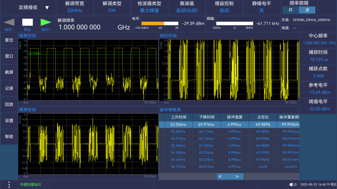Open the 设置 settings menu
Viewport: 337px width, 189px height.
tap(9, 121)
